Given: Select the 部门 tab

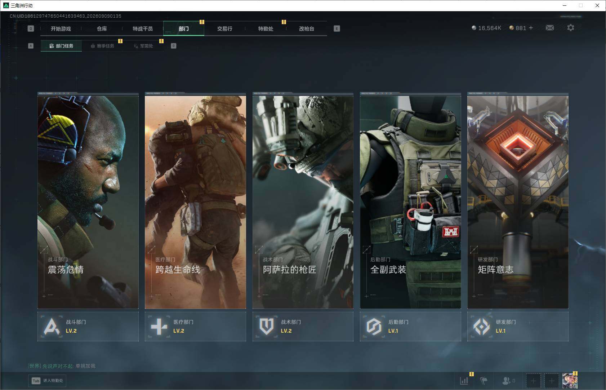Looking at the screenshot, I should tap(184, 29).
